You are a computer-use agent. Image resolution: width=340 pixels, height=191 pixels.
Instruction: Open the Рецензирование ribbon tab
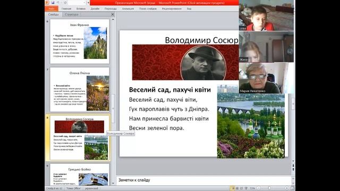point(172,8)
